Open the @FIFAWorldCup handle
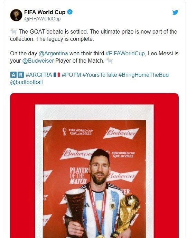The height and width of the screenshot is (238, 187). [x=42, y=19]
